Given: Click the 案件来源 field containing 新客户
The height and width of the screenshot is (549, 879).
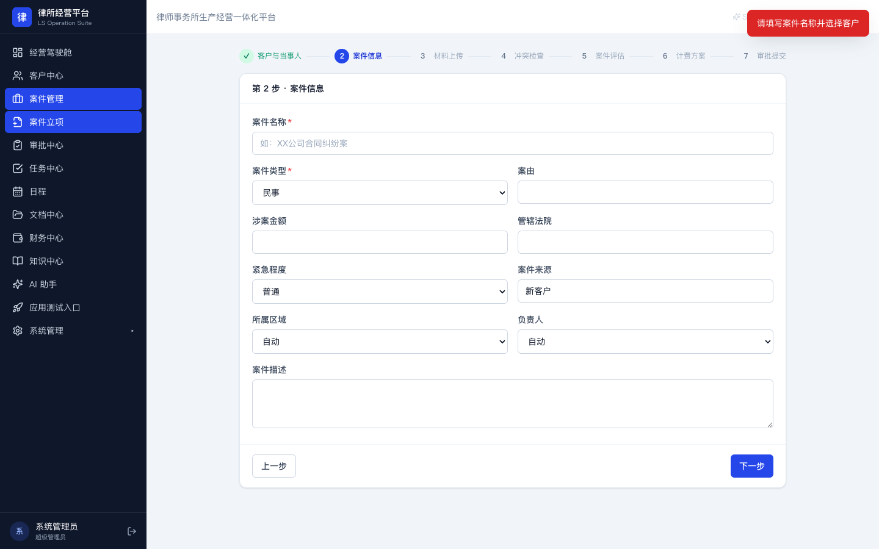Looking at the screenshot, I should click(645, 291).
